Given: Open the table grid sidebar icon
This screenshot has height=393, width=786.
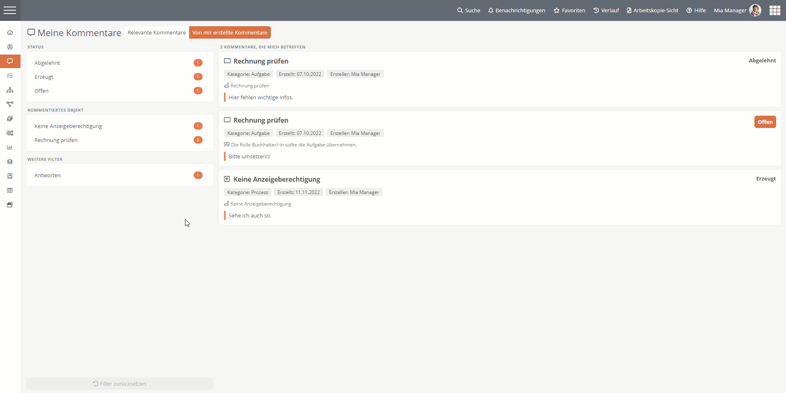Looking at the screenshot, I should (10, 190).
